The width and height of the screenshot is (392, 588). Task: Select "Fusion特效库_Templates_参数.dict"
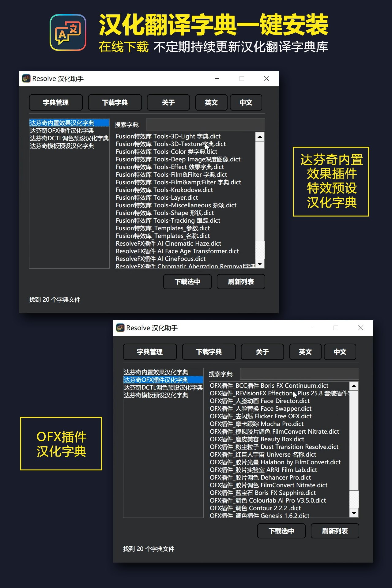[x=185, y=228]
